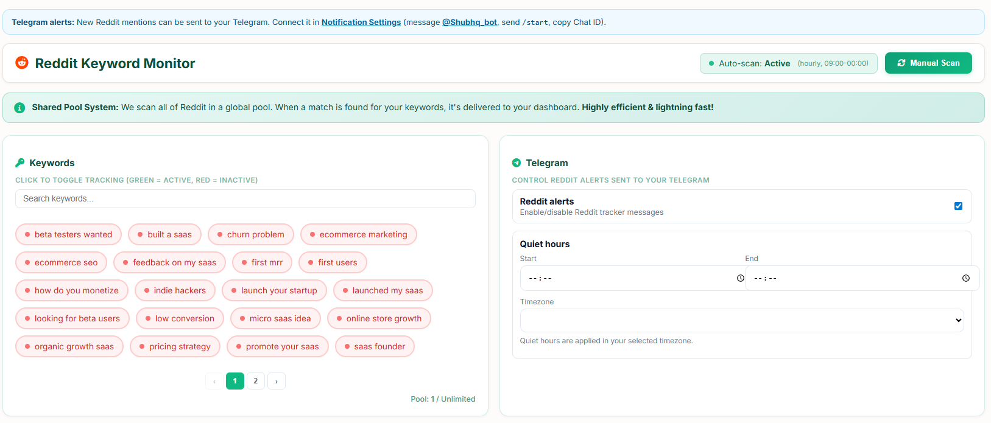Toggle the Reddit alerts checkbox
The height and width of the screenshot is (423, 991).
(959, 206)
